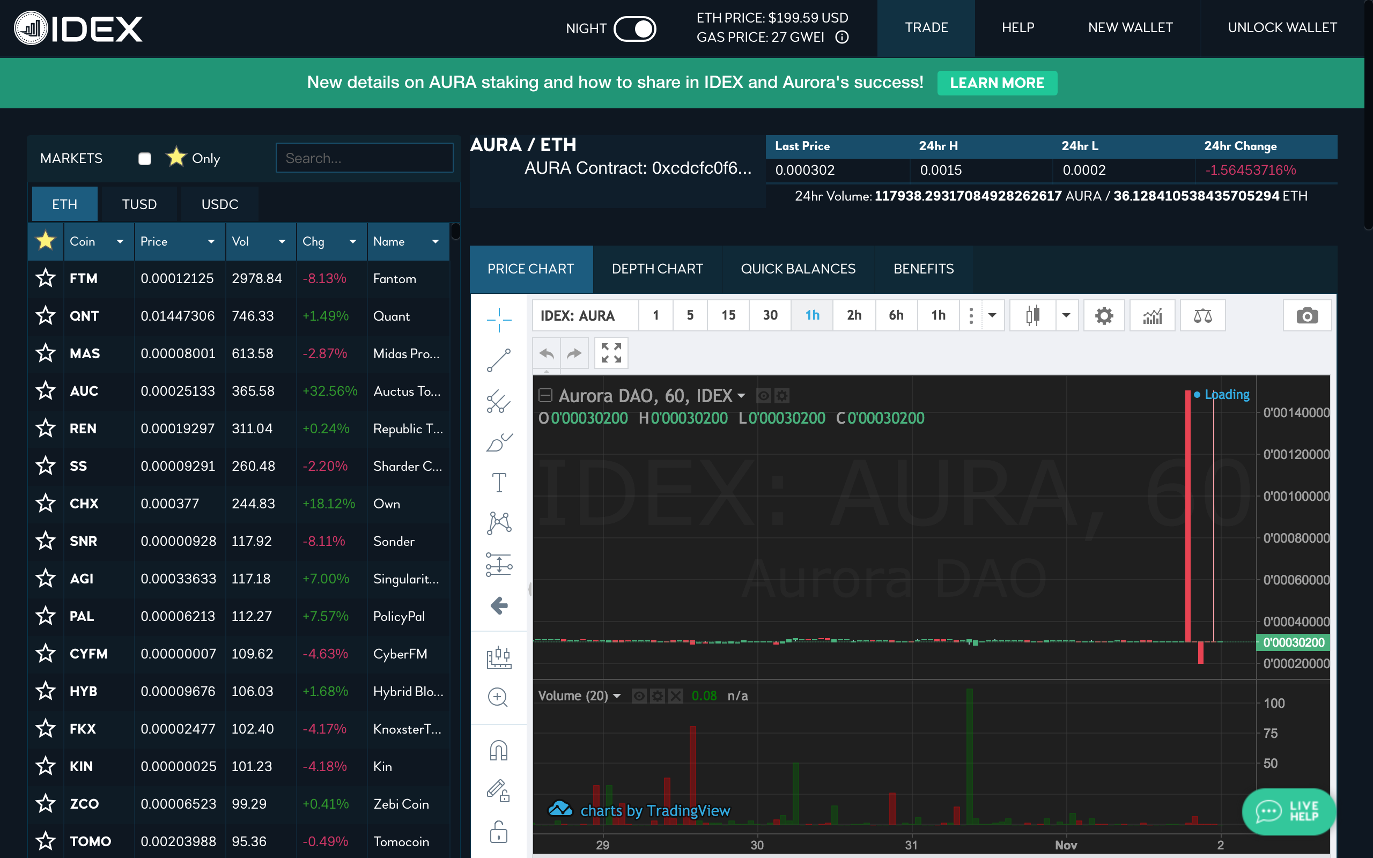Select the TUSD market tab
Image resolution: width=1373 pixels, height=858 pixels.
139,204
